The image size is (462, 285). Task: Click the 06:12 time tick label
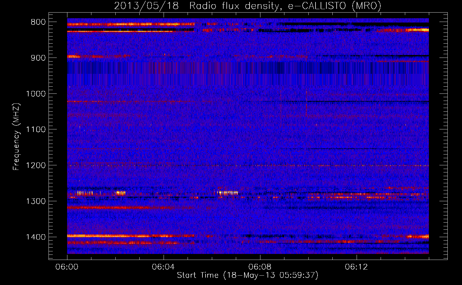[x=356, y=267]
